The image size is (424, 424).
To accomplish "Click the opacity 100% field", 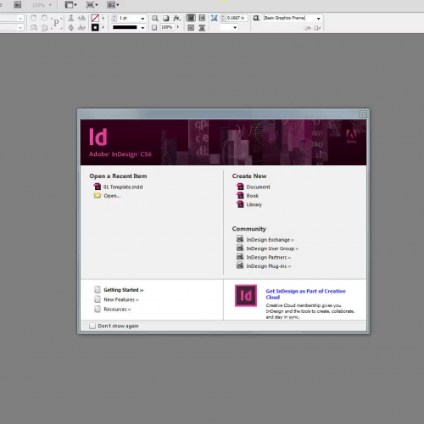I will click(x=167, y=27).
